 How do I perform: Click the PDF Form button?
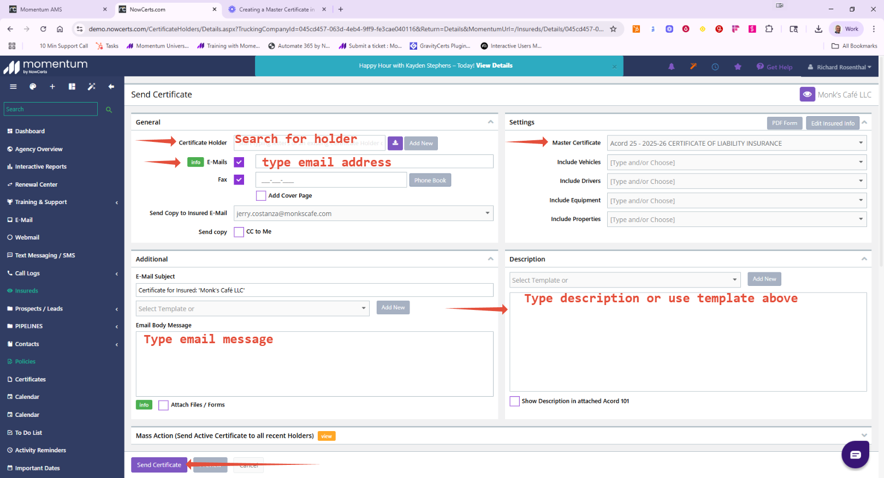785,123
